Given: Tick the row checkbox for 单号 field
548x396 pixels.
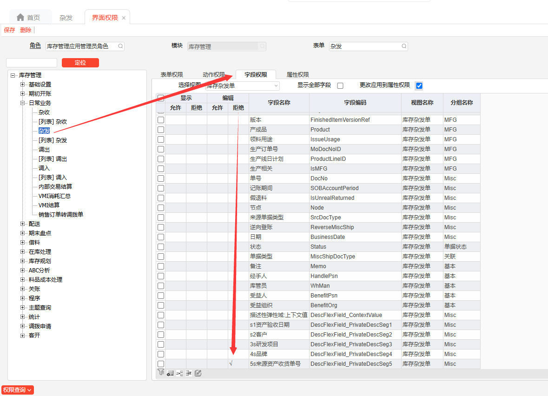Looking at the screenshot, I should pyautogui.click(x=161, y=178).
